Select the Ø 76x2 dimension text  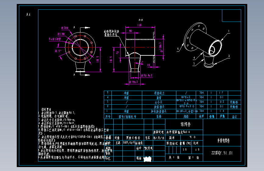[134, 82]
